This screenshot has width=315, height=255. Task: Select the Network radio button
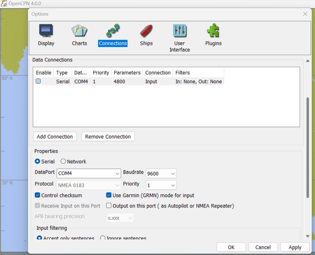point(63,161)
